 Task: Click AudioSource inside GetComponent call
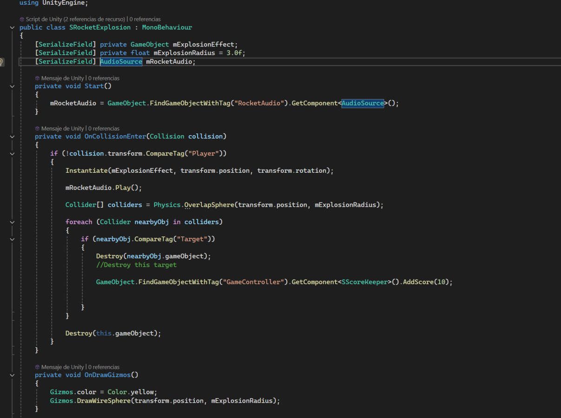[x=363, y=103]
